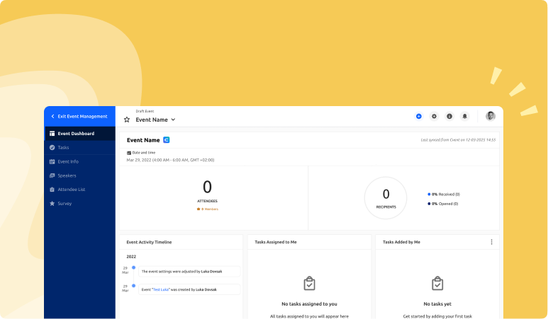Viewport: 548px width, 319px height.
Task: Click the blue plus add icon
Action: tap(418, 116)
